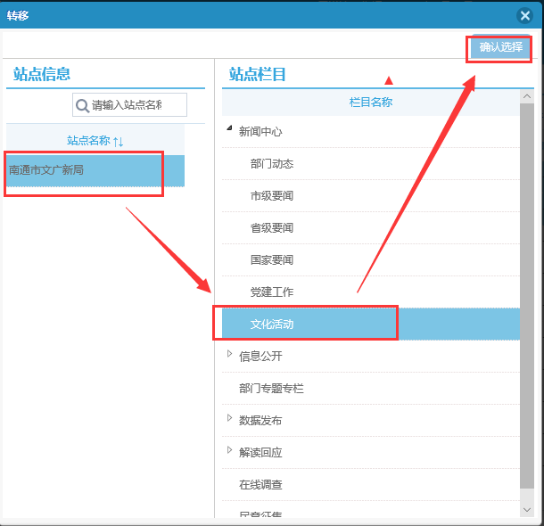Select the 南通市文广新局 site row
This screenshot has width=544, height=526.
95,170
